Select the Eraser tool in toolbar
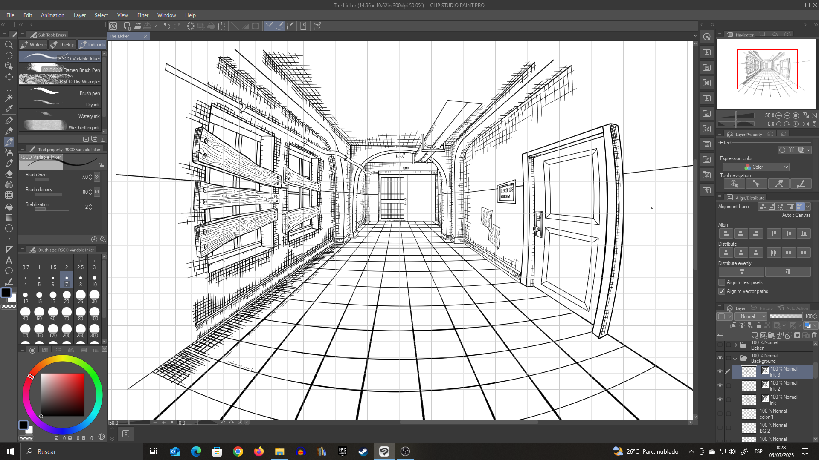This screenshot has width=819, height=460. [x=9, y=174]
